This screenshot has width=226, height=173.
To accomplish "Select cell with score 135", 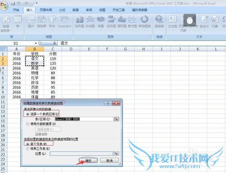I will 53,63.
